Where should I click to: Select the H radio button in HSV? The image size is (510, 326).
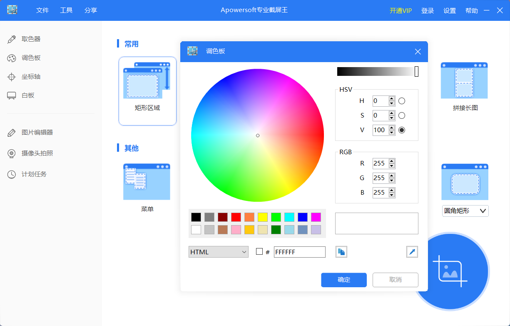point(402,101)
